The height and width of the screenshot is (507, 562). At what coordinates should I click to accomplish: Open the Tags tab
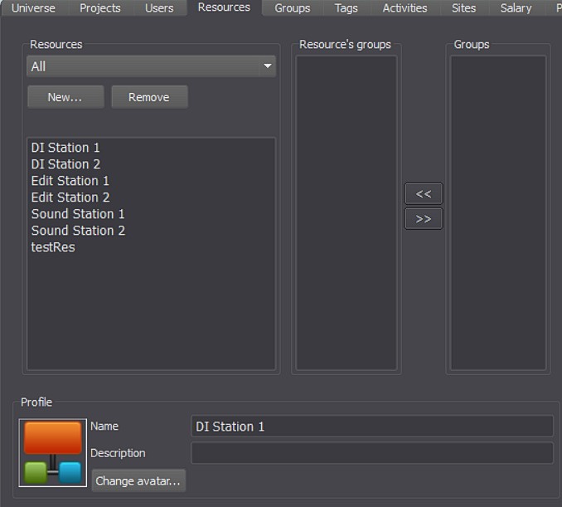pos(346,8)
